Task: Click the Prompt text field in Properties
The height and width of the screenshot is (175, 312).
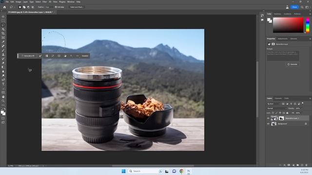Action: click(283, 55)
